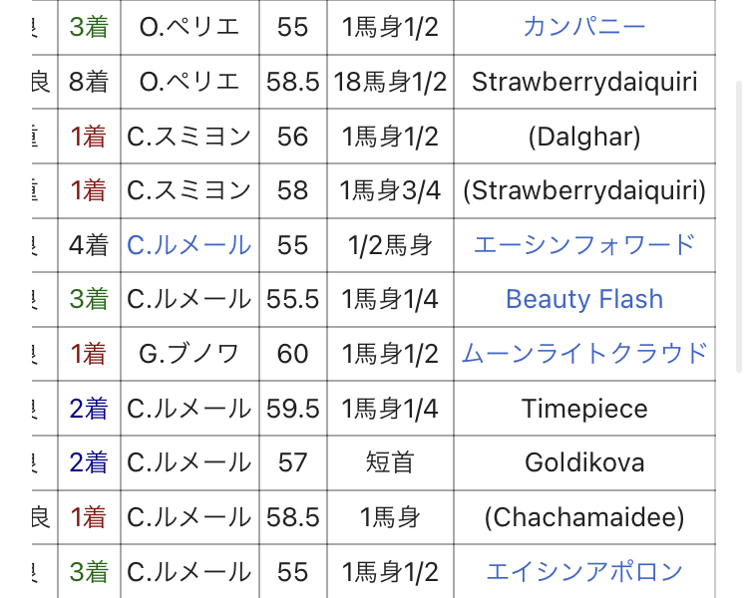
Task: Click the 4着 finishing position cell
Action: [x=89, y=245]
